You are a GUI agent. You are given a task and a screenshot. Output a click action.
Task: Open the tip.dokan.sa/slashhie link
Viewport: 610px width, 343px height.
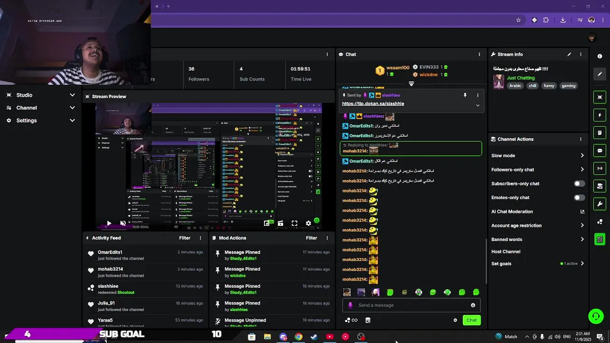coord(373,103)
